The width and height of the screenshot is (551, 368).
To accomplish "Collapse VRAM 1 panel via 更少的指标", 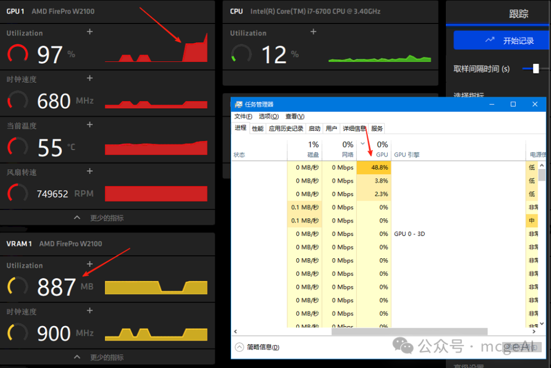I will pyautogui.click(x=99, y=357).
